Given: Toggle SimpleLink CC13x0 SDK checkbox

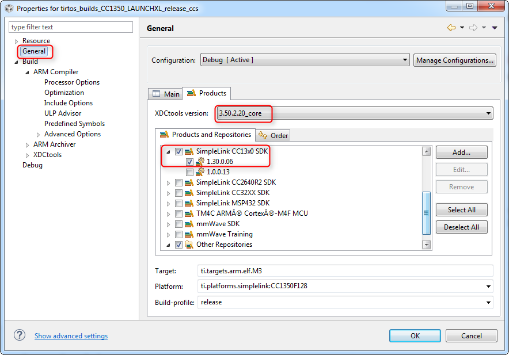Looking at the screenshot, I should click(x=178, y=151).
